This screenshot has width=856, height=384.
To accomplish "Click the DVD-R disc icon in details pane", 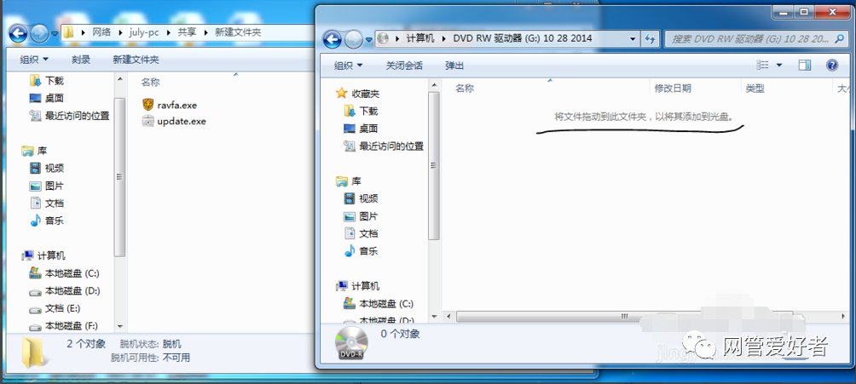I will [351, 344].
